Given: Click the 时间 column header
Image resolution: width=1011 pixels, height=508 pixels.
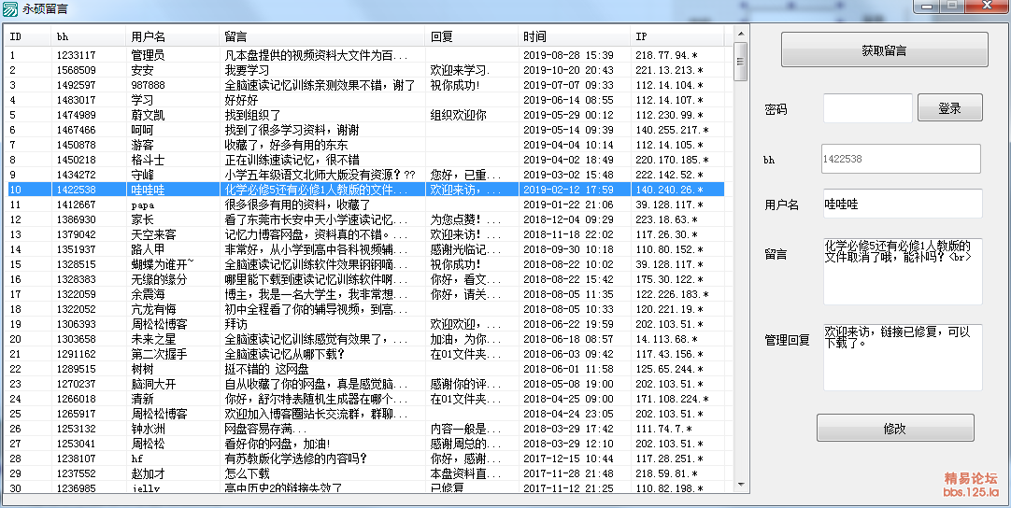Looking at the screenshot, I should pos(575,36).
